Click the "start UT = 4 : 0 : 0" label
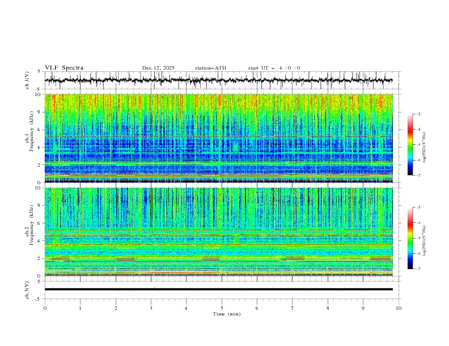Viewport: 449px width, 346px height. click(274, 68)
